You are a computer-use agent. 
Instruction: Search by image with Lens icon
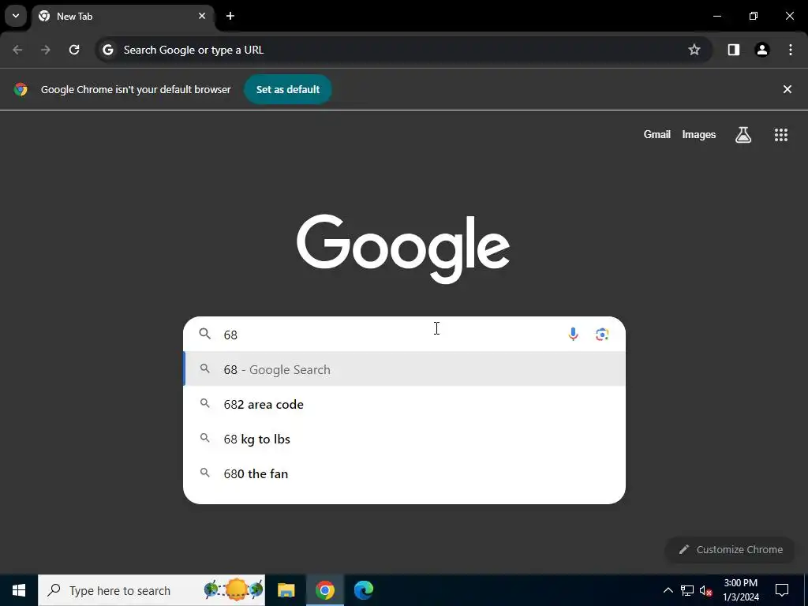click(x=602, y=335)
